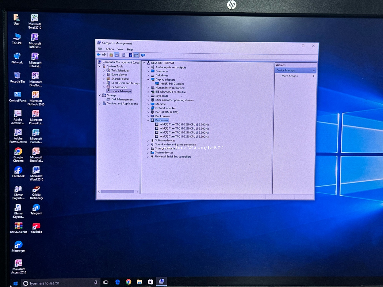Select Device Manager in the left tree
383x287 pixels.
click(121, 91)
